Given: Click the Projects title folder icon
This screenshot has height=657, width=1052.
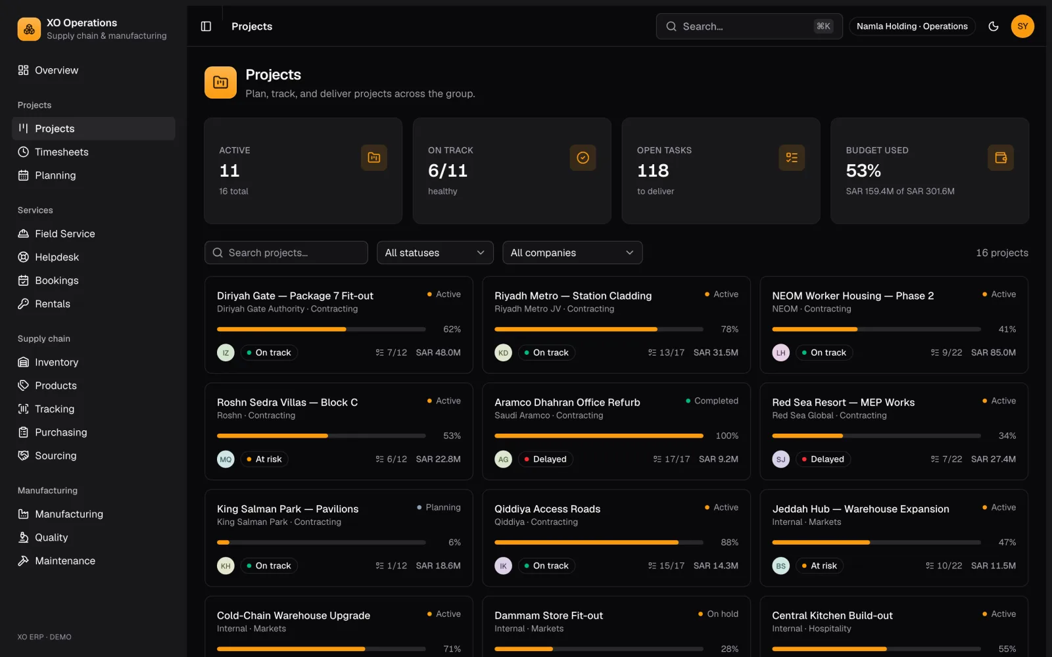Looking at the screenshot, I should point(220,82).
